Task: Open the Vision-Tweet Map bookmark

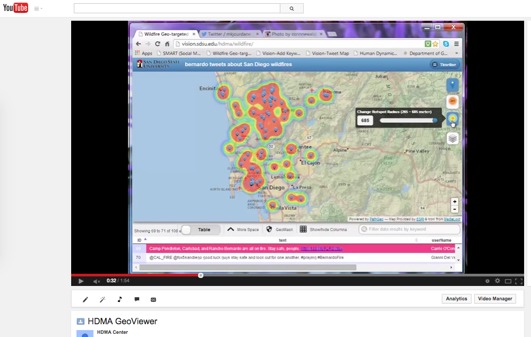Action: click(327, 53)
